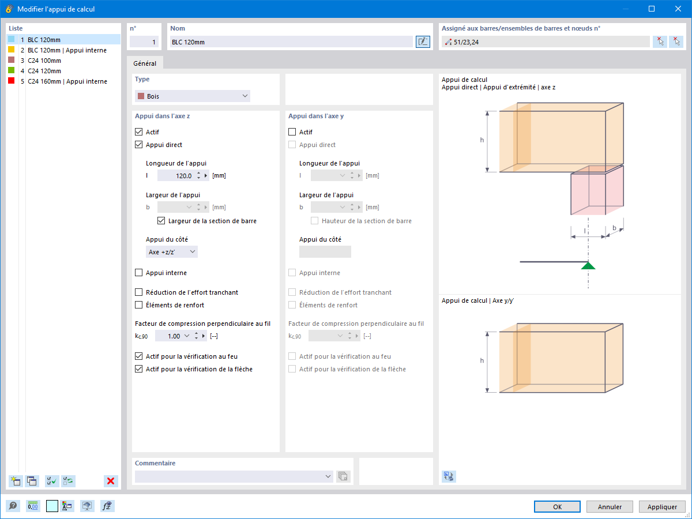This screenshot has height=519, width=692.
Task: Open the help speech-bubble icon
Action: click(13, 506)
